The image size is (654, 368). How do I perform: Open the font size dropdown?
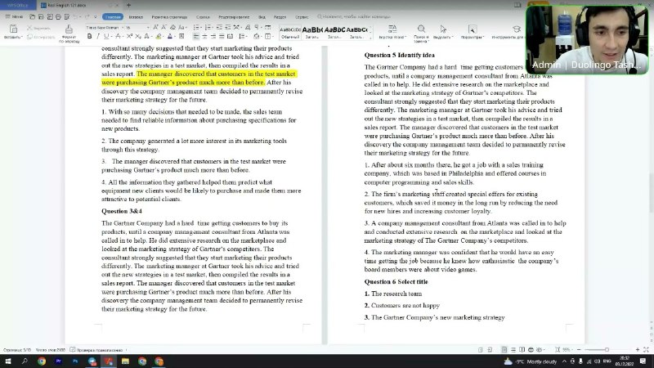(137, 28)
